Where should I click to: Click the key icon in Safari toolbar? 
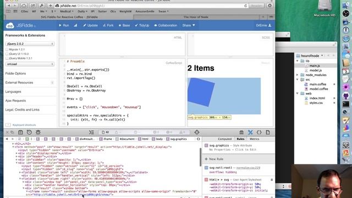pos(41,5)
